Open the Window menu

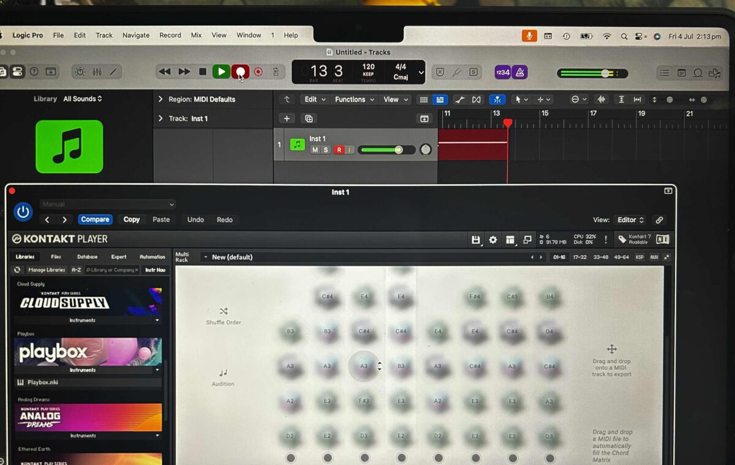click(x=249, y=35)
